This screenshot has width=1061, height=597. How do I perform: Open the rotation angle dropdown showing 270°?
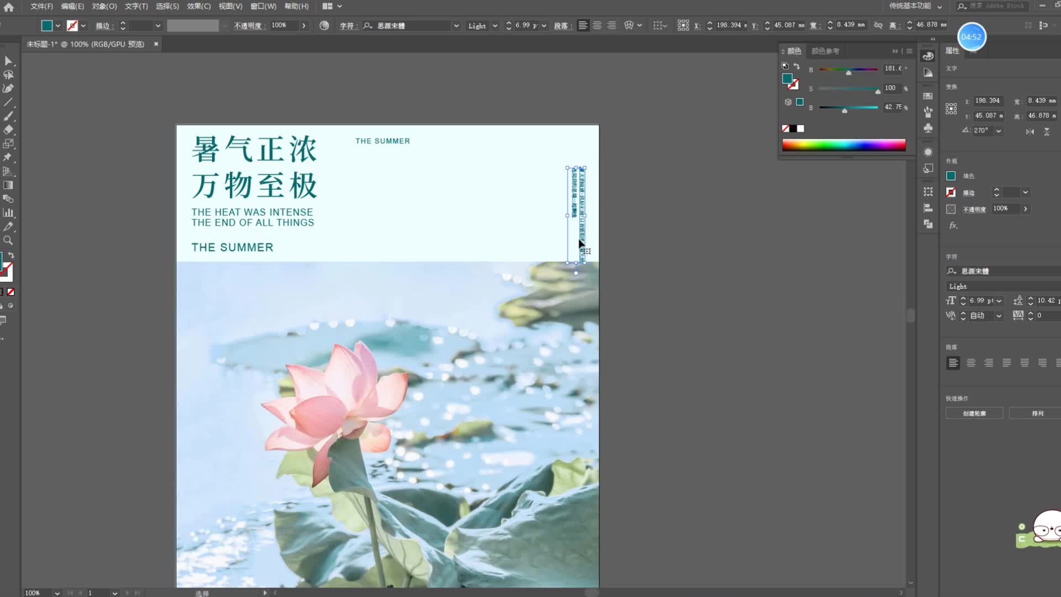click(999, 130)
